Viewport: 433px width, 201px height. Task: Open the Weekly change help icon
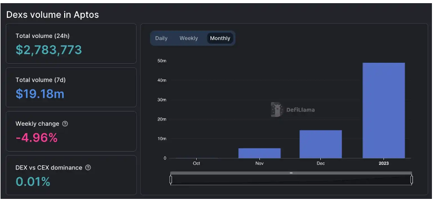pyautogui.click(x=65, y=124)
